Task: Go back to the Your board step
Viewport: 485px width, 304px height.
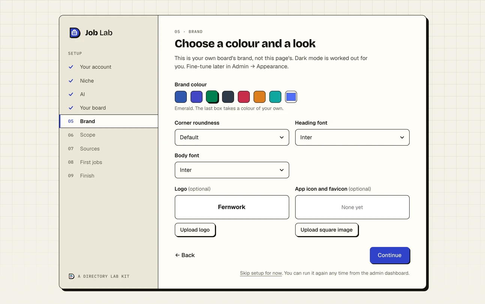Action: pyautogui.click(x=109, y=108)
